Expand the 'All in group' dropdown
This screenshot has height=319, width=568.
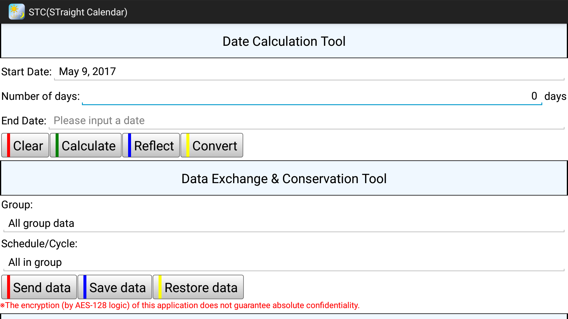[284, 263]
